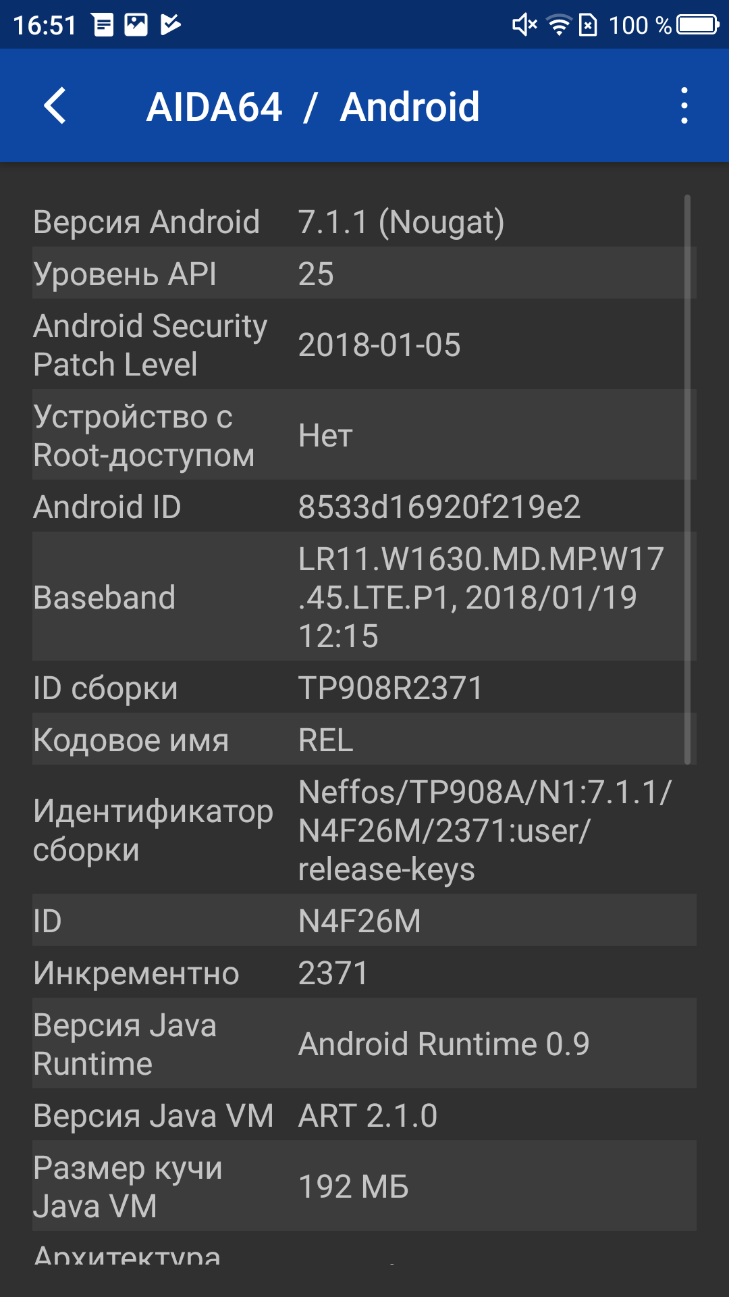Tap the back arrow in header

[55, 106]
